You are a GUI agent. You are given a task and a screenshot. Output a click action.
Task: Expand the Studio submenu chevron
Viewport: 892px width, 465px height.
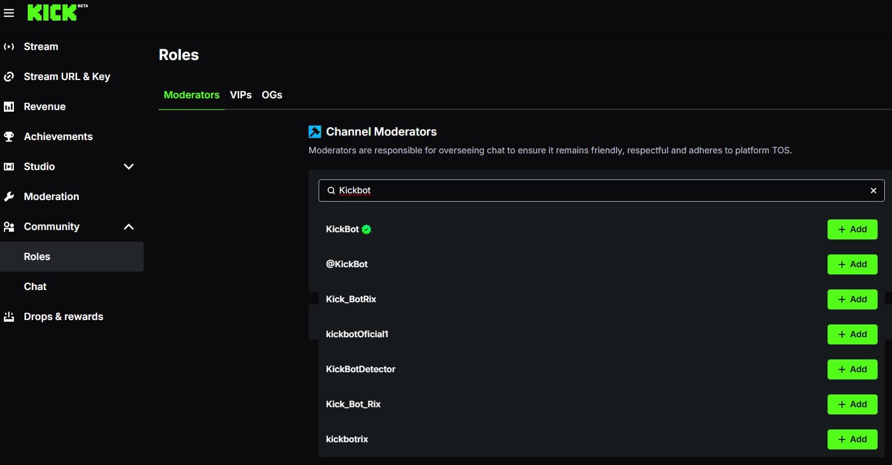[x=129, y=167]
